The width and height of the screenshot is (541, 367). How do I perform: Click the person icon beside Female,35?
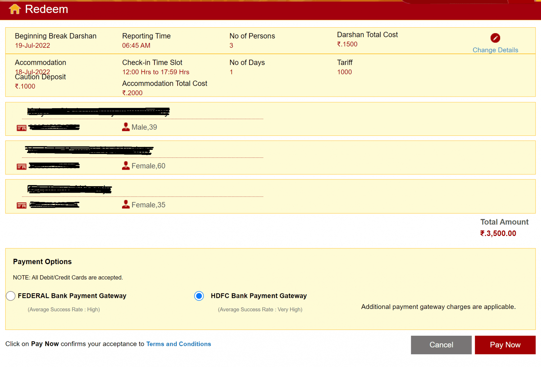click(x=126, y=204)
